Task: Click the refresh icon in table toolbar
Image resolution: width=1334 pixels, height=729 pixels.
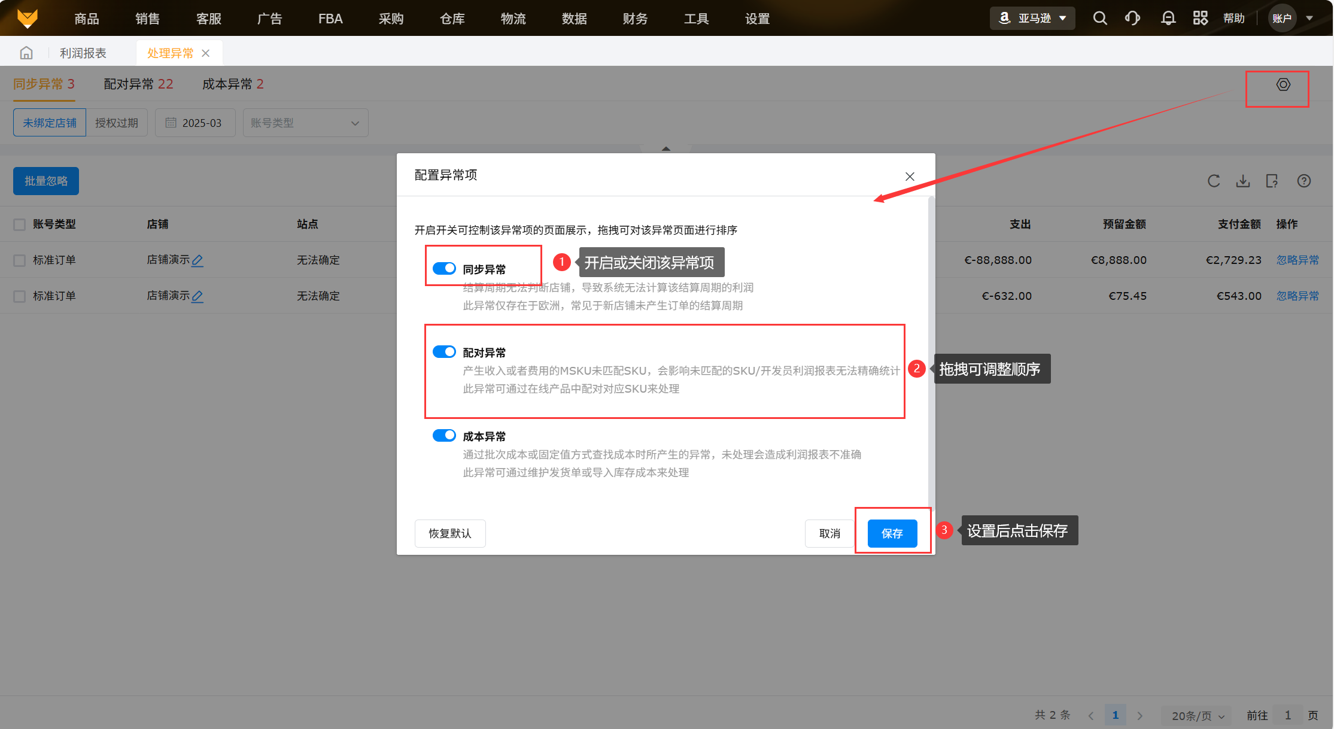Action: [x=1214, y=181]
